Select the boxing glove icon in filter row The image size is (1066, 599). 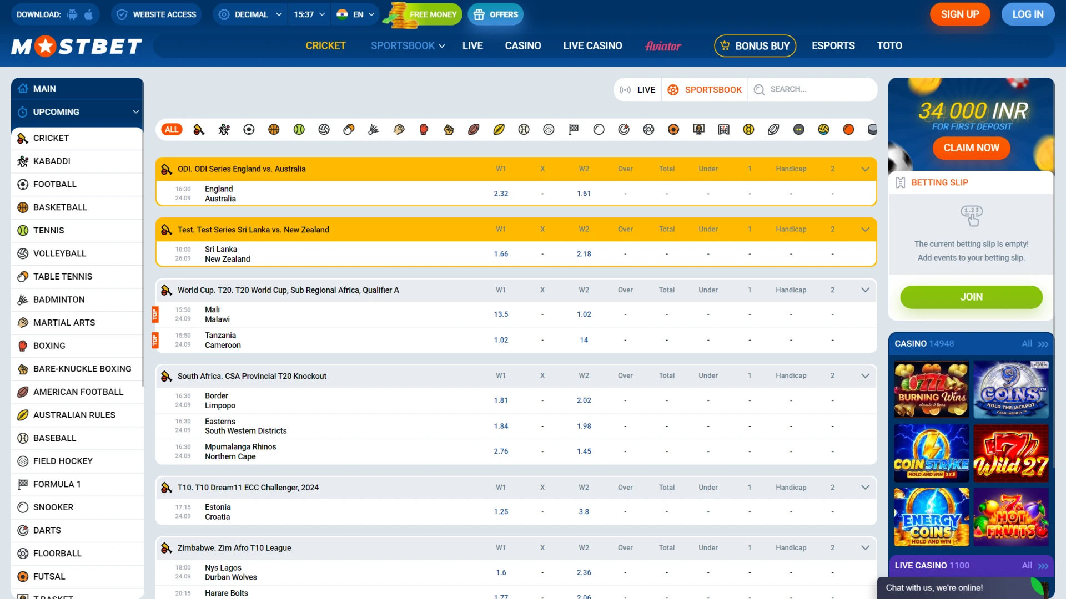point(424,129)
